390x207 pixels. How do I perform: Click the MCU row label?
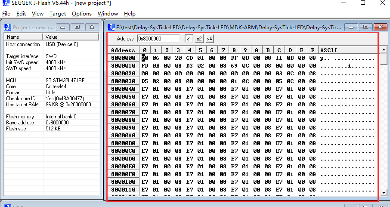click(11, 80)
